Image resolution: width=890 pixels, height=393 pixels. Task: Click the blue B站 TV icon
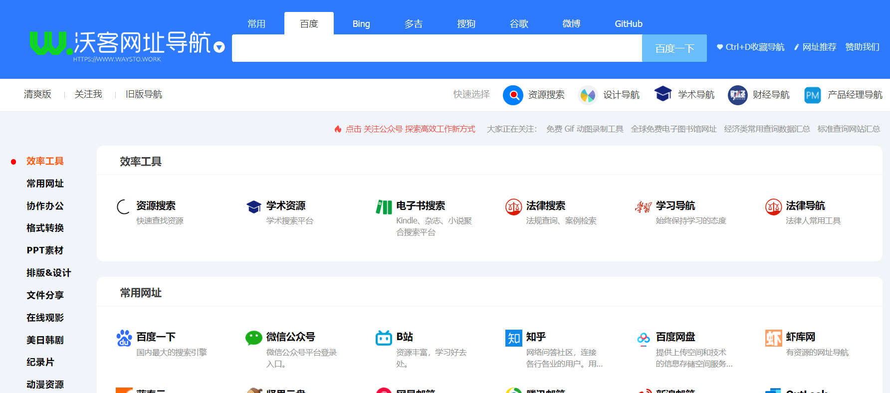384,338
